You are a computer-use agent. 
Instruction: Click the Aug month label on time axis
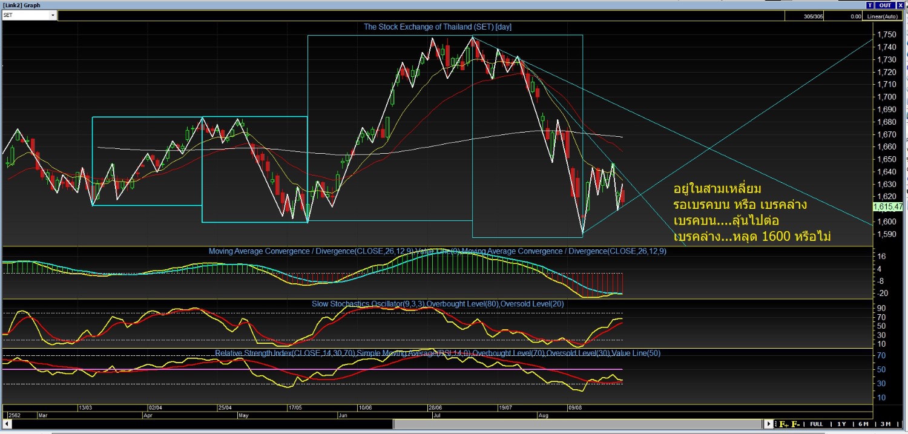pos(544,416)
